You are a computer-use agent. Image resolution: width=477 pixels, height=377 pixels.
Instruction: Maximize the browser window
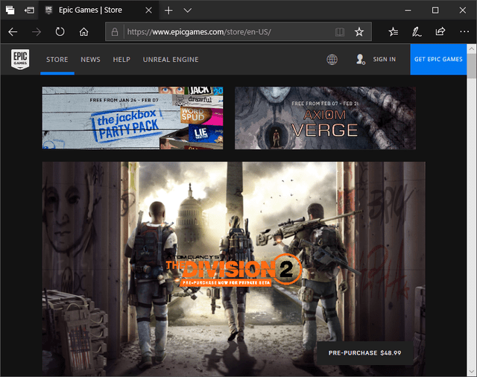(x=435, y=10)
